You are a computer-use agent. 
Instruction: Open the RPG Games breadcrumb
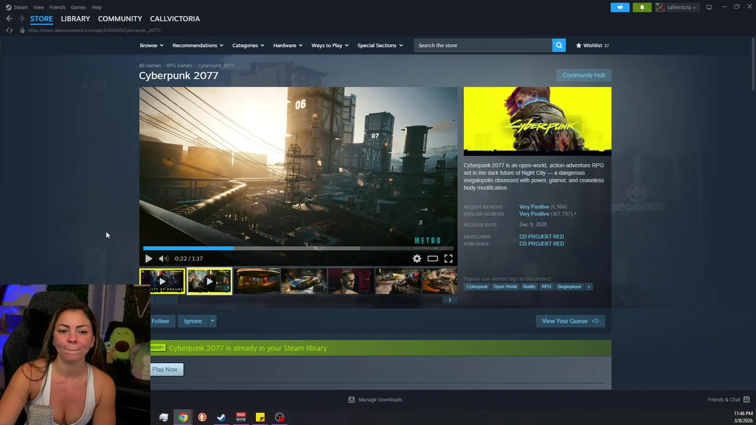pyautogui.click(x=179, y=66)
